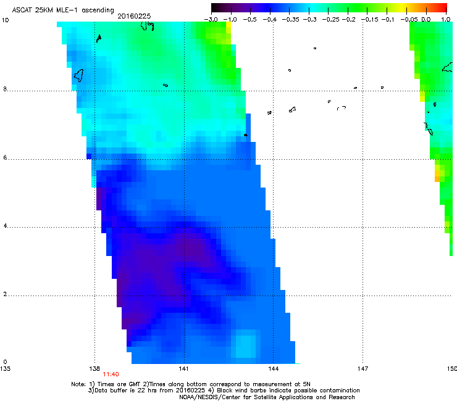Click the large island outline near 137.5E 8.5N
Viewport: 457px width, 401px height.
(78, 75)
